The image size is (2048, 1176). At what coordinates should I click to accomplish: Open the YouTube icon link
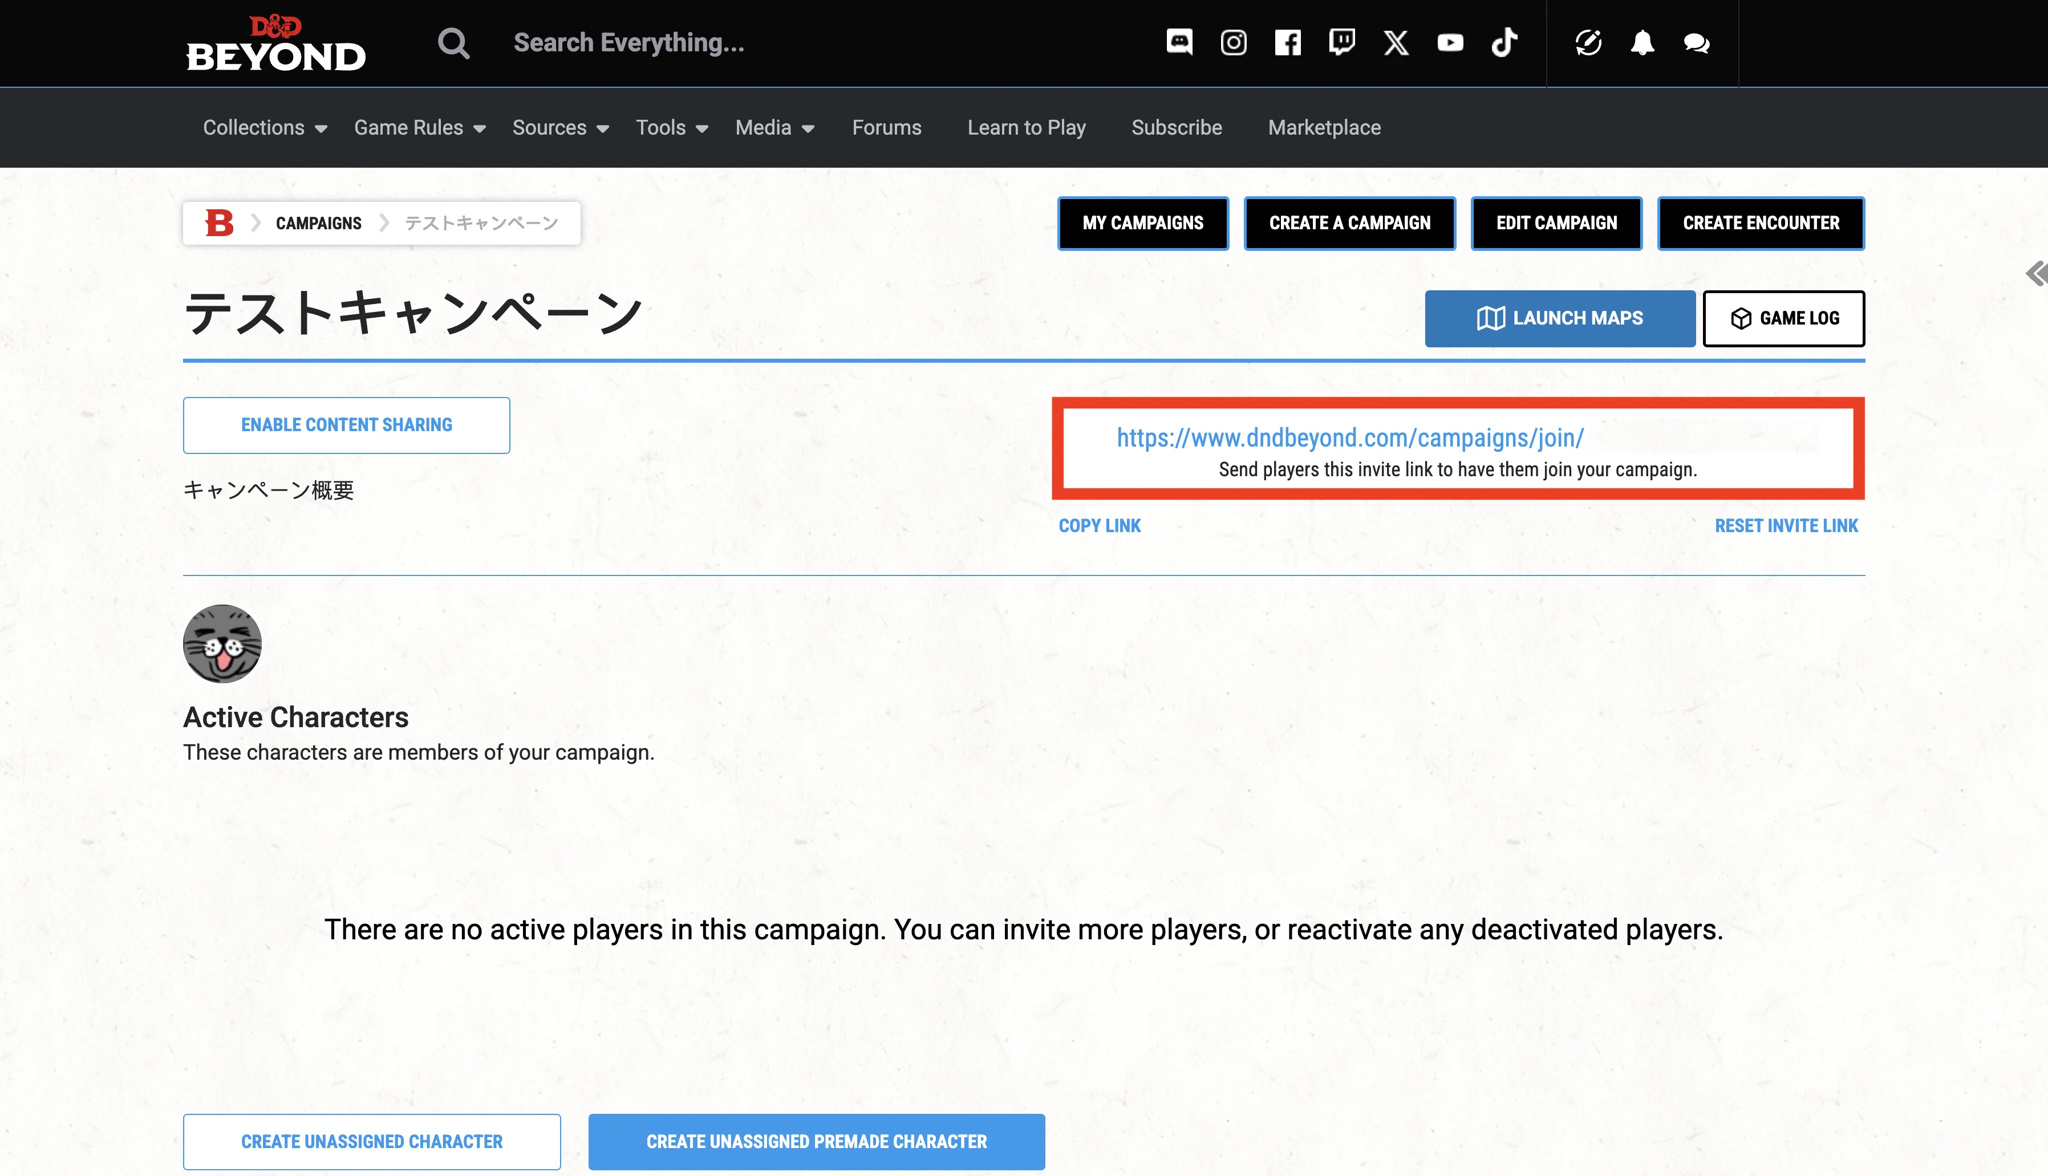(x=1450, y=42)
